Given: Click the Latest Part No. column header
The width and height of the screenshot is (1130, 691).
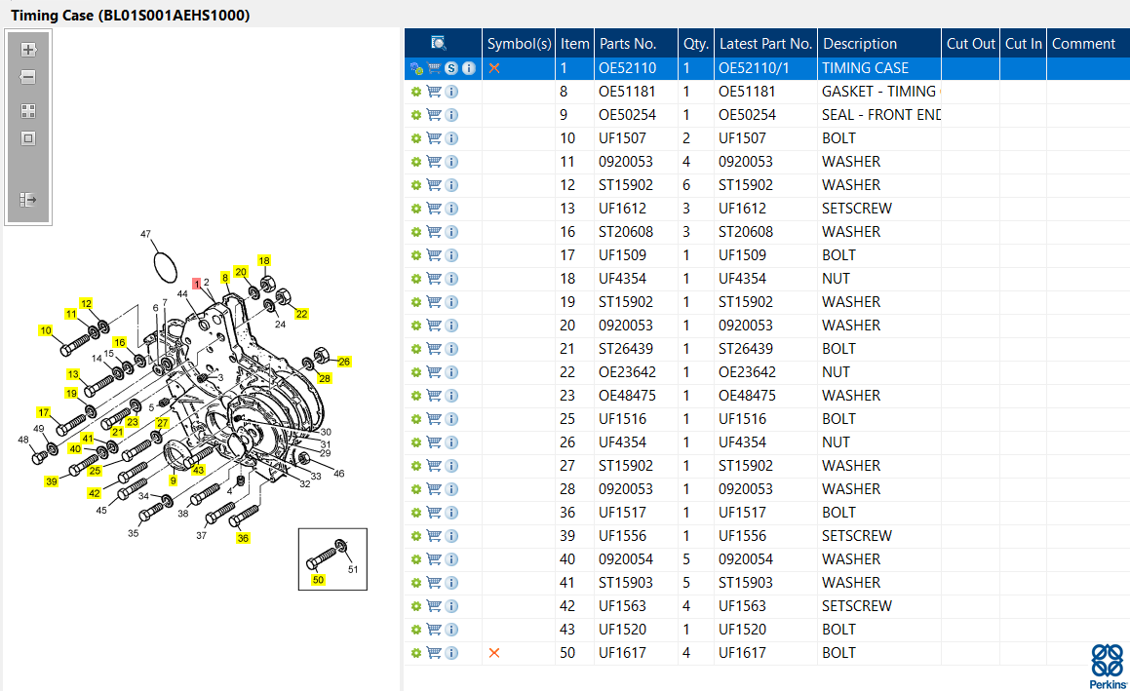Looking at the screenshot, I should pos(764,43).
